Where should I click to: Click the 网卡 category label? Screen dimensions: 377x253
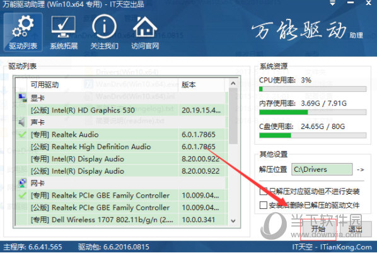(x=37, y=183)
